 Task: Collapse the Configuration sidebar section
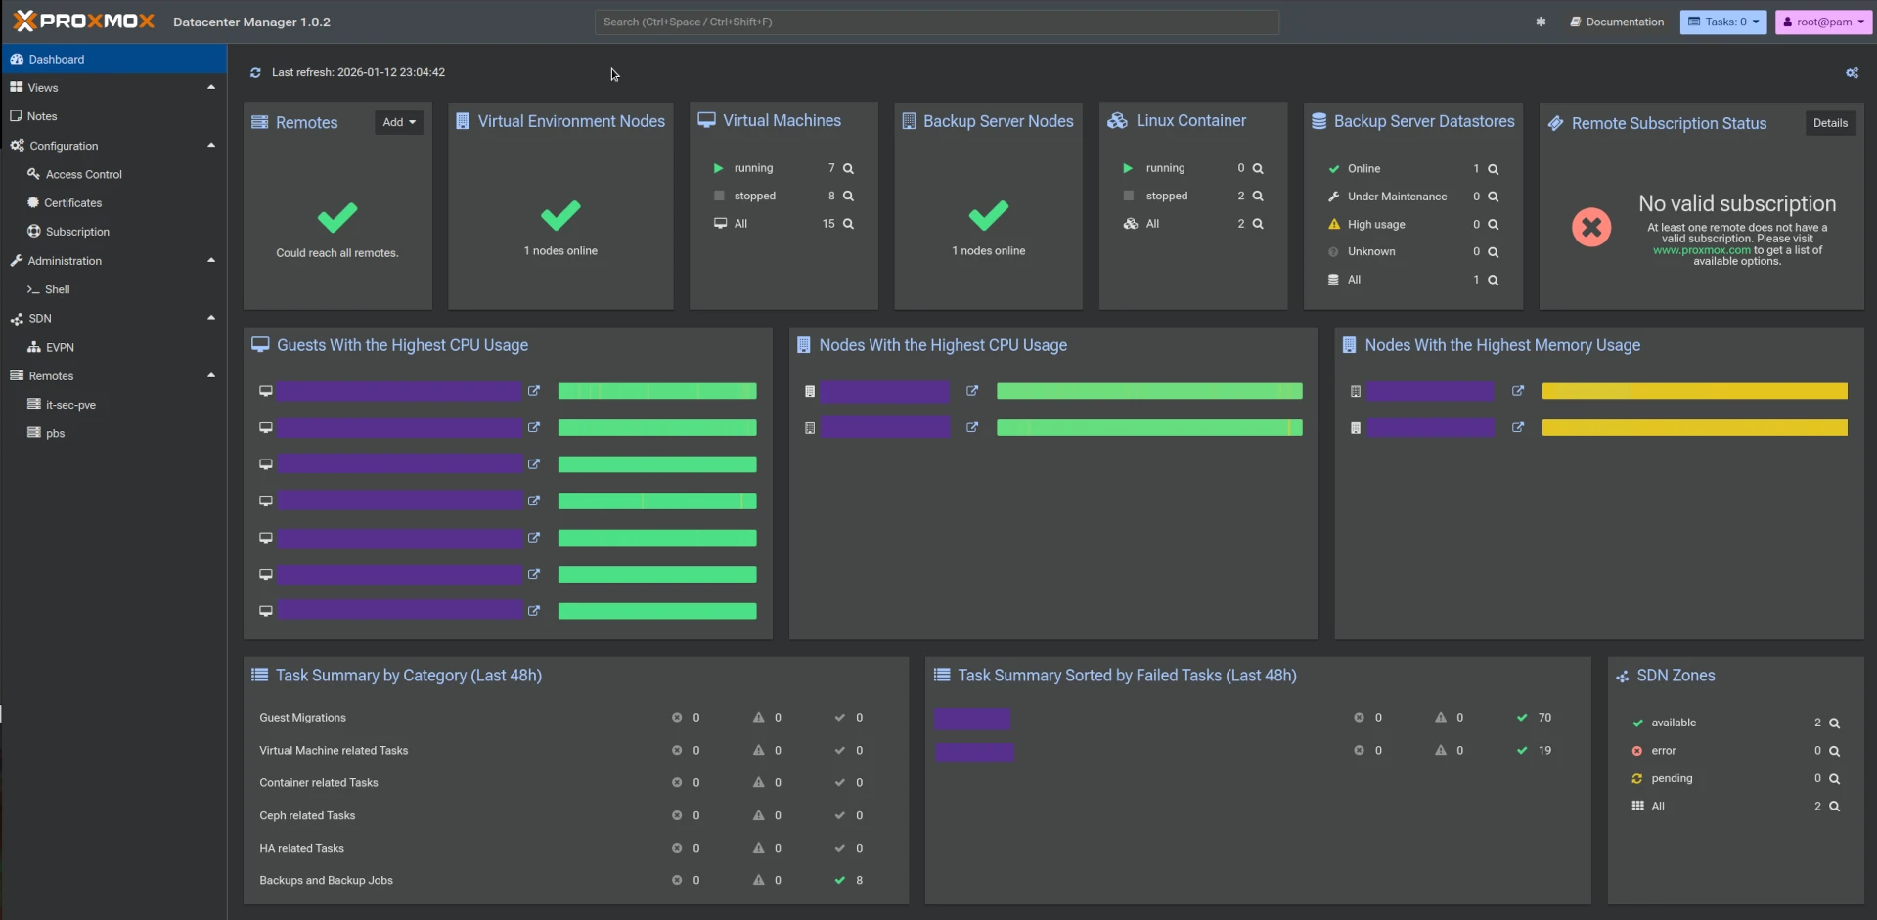coord(211,145)
